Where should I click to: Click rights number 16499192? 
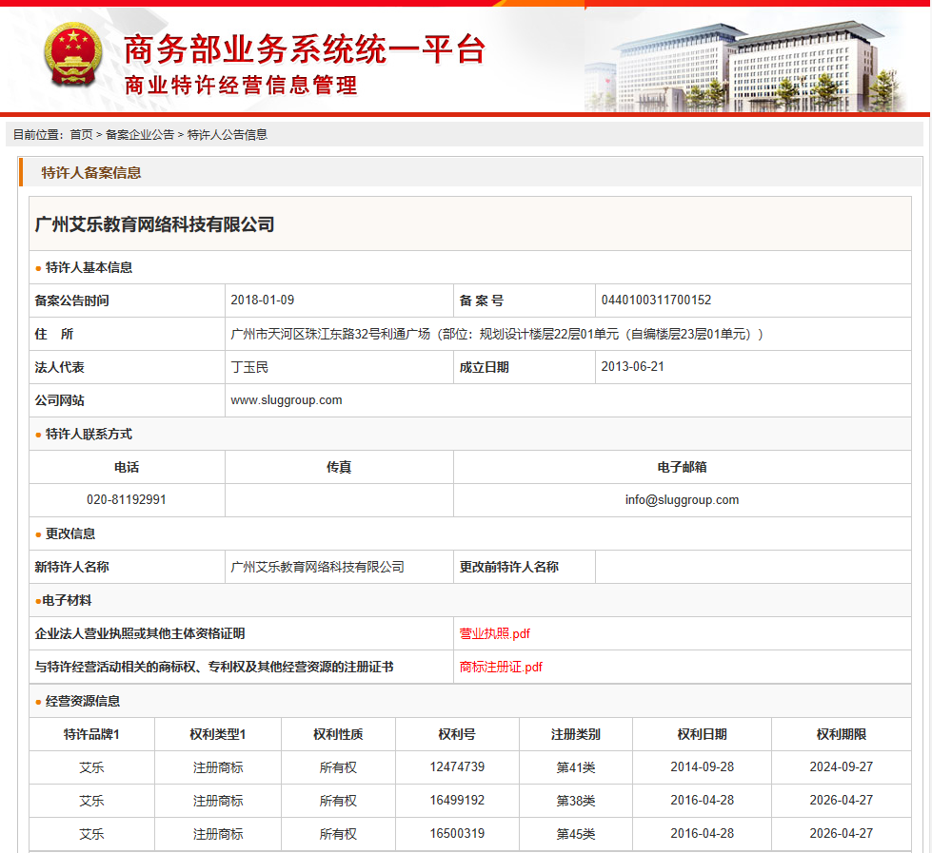tap(457, 800)
